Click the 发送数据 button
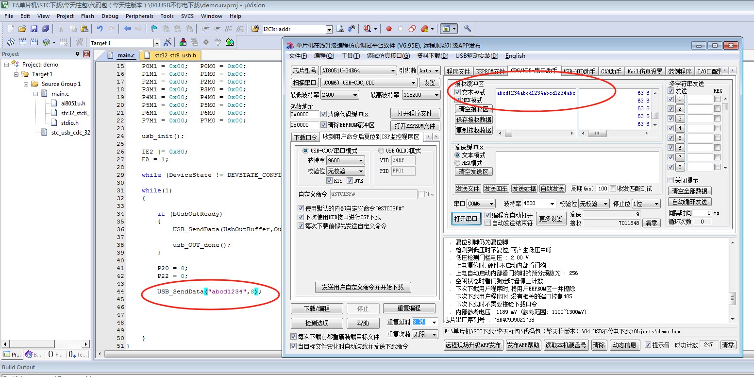 point(524,188)
